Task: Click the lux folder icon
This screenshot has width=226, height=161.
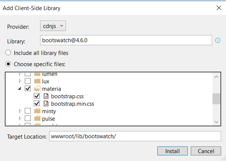Action: 37,81
